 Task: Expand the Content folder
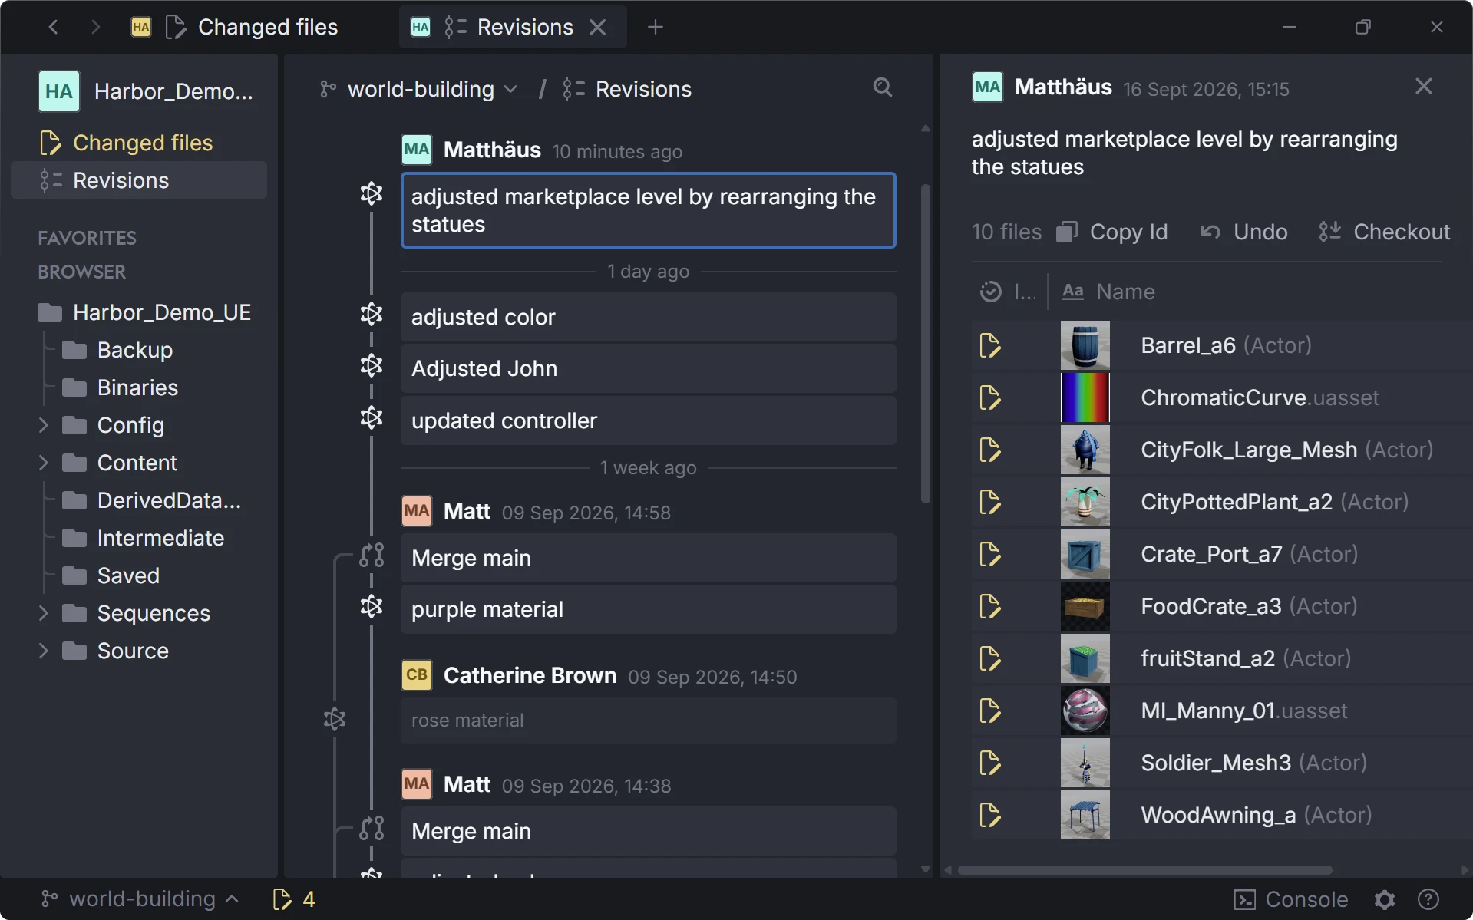click(44, 463)
